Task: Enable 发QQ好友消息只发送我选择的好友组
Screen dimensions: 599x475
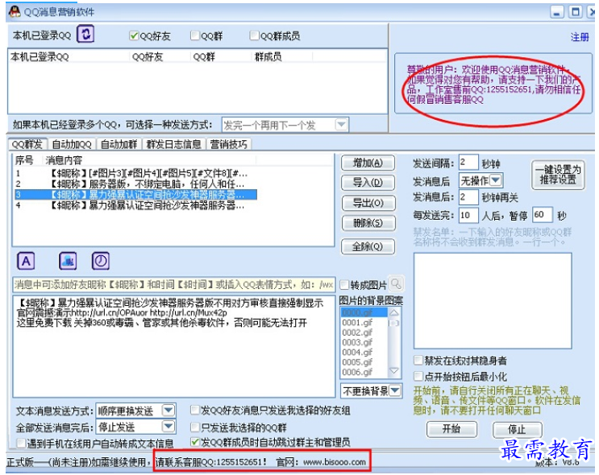Action: click(x=195, y=411)
